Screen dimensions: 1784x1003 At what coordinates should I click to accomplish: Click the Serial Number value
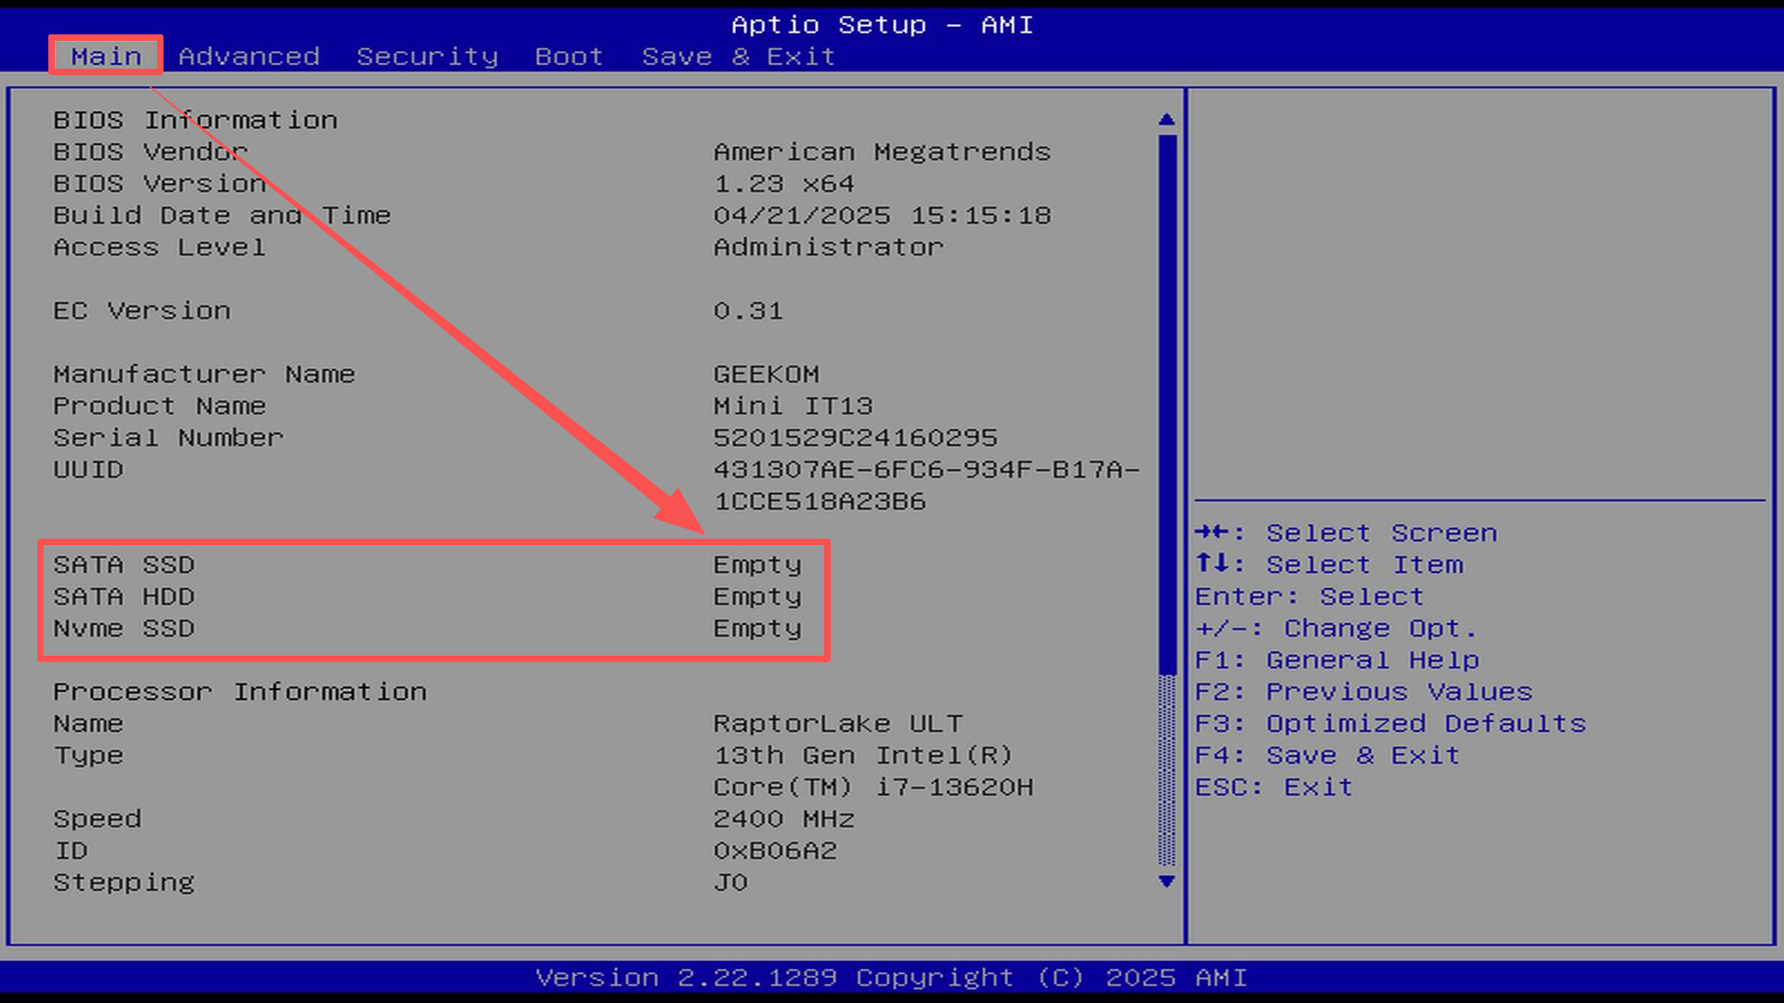pos(855,437)
